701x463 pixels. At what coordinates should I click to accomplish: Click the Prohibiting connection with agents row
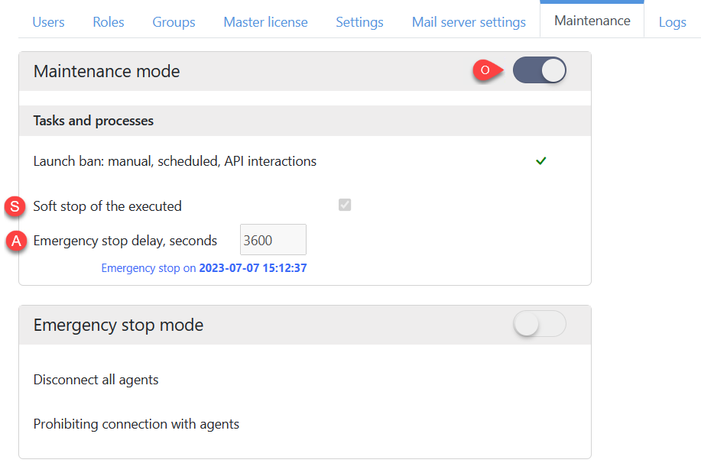(136, 424)
